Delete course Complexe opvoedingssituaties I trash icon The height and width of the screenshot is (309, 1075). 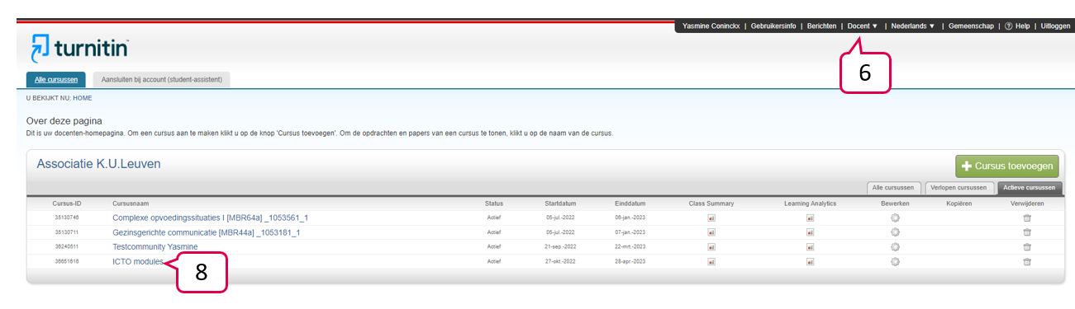(1027, 218)
